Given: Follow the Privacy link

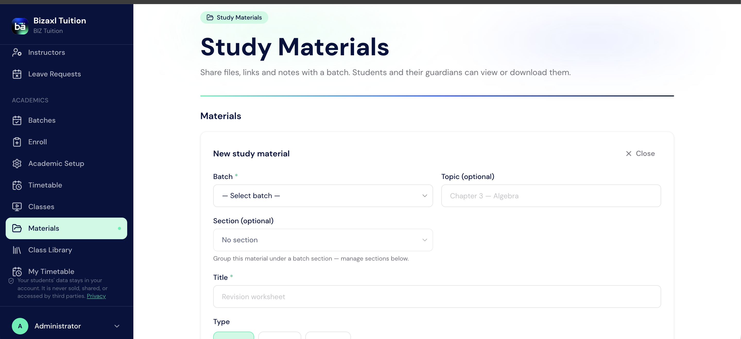Looking at the screenshot, I should click(x=96, y=296).
